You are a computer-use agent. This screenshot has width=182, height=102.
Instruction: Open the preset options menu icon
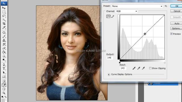166,6
